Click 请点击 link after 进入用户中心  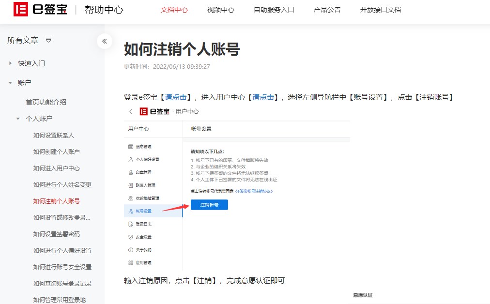[263, 97]
